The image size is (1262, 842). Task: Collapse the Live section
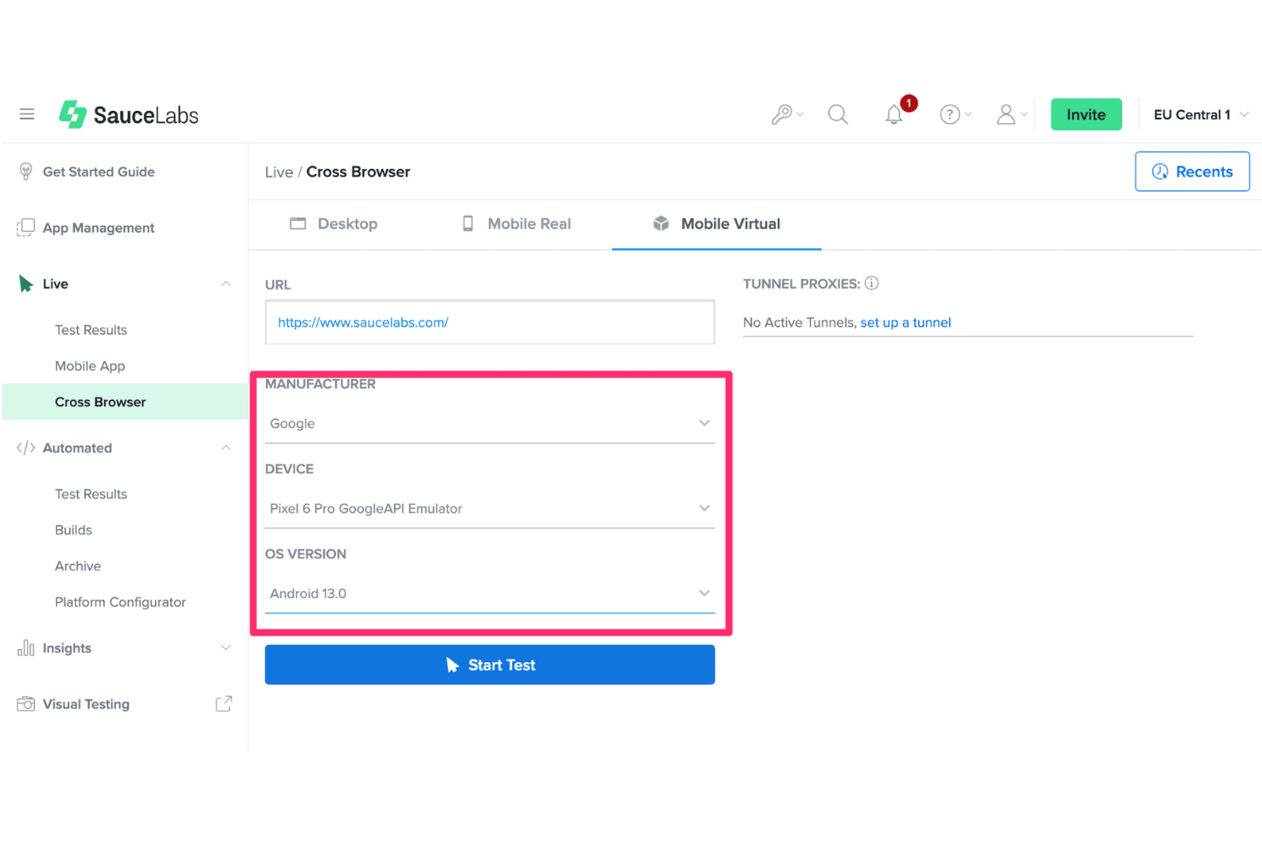(x=226, y=284)
